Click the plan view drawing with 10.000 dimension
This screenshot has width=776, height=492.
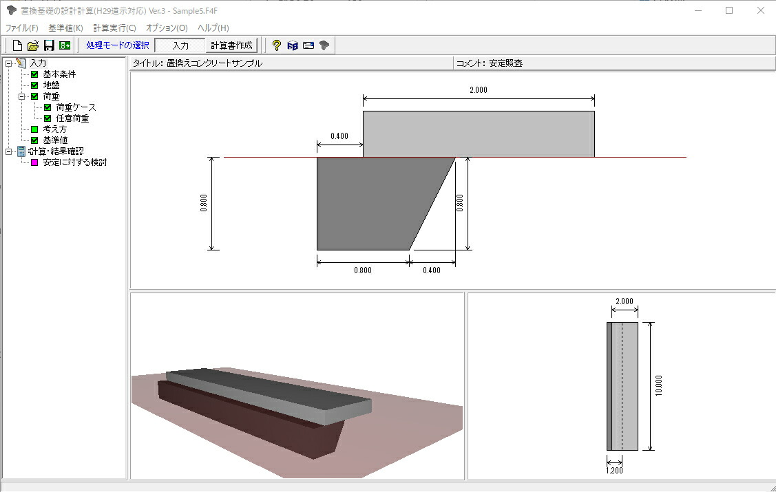621,386
